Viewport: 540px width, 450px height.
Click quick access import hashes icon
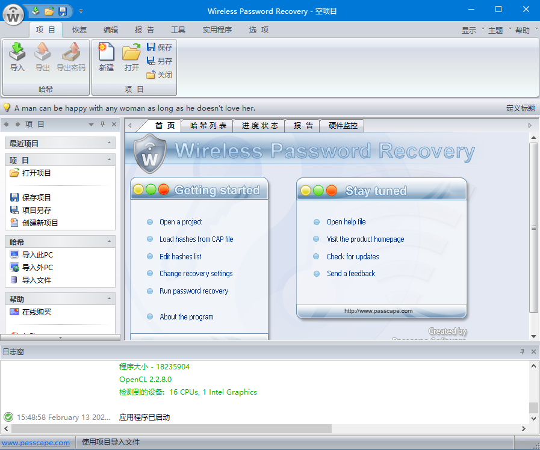(35, 11)
